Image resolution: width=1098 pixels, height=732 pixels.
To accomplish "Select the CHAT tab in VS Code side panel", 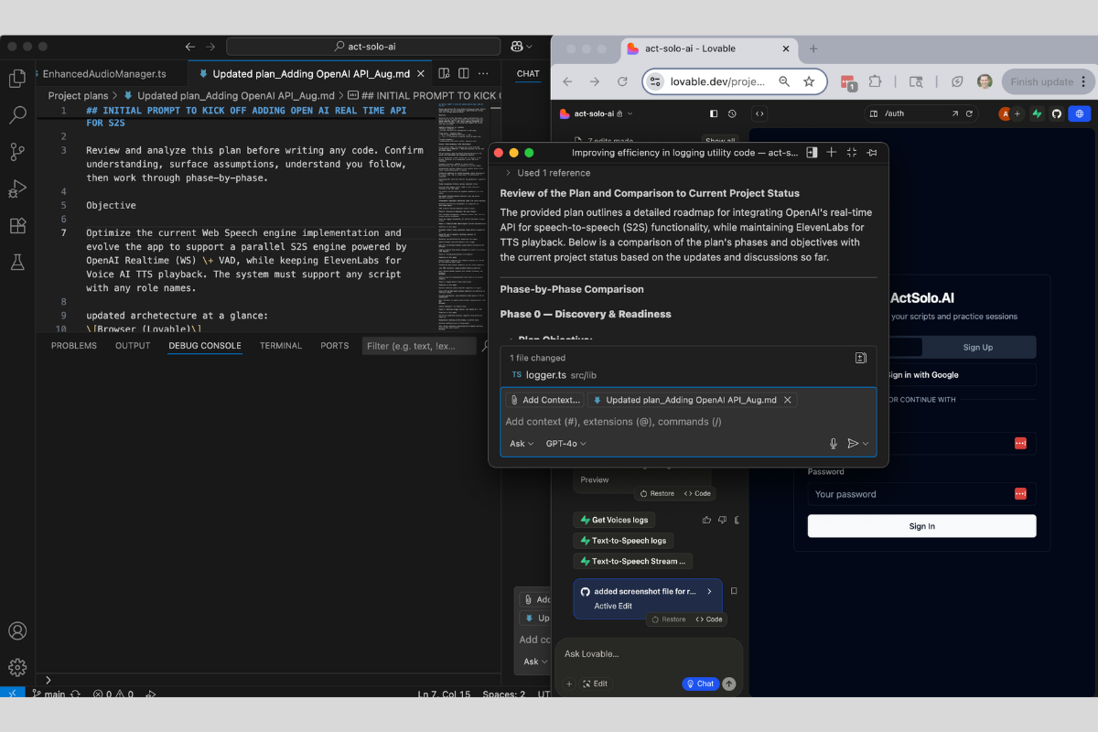I will [528, 73].
